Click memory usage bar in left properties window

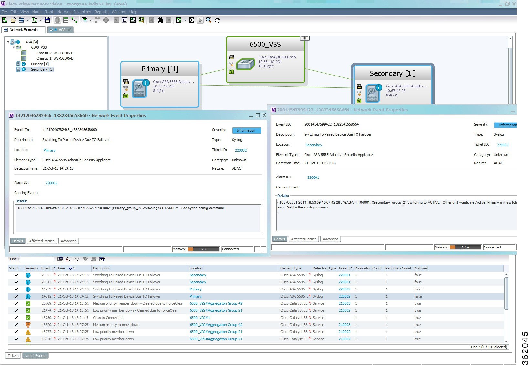tap(203, 249)
